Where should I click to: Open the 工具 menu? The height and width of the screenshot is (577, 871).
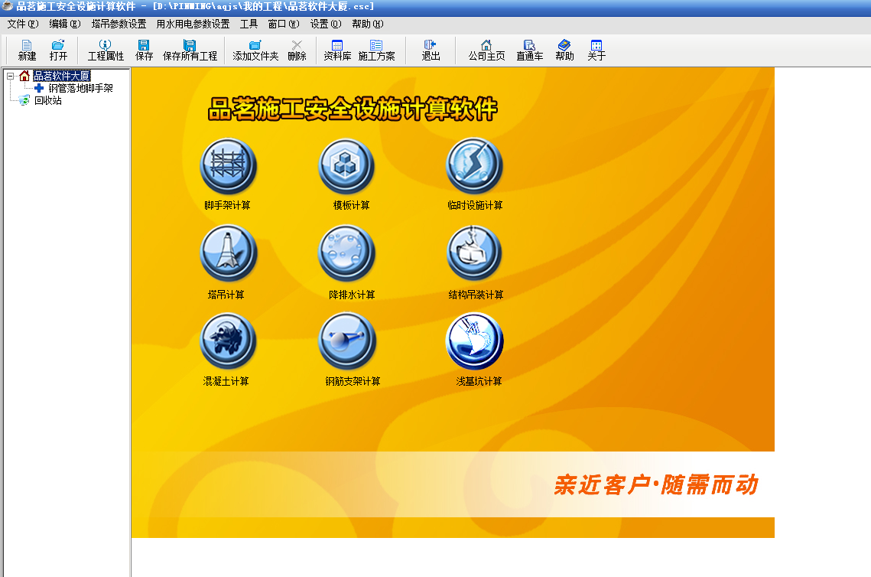249,24
